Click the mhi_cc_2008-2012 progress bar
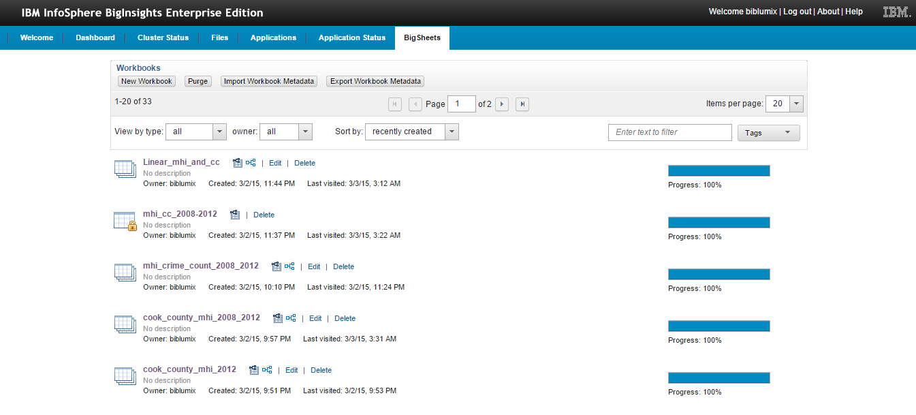 click(x=719, y=223)
